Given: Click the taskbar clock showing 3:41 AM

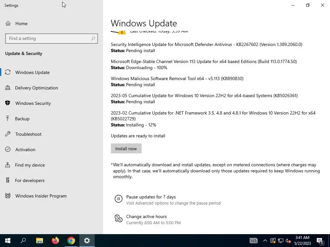Looking at the screenshot, I should click(x=302, y=241).
